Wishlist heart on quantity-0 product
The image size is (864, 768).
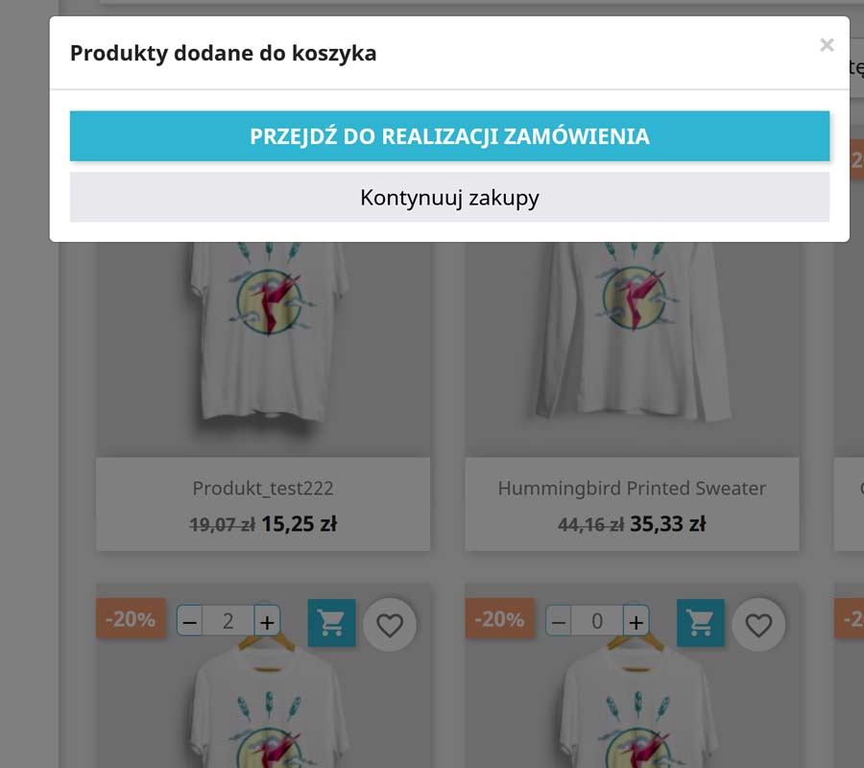tap(758, 625)
